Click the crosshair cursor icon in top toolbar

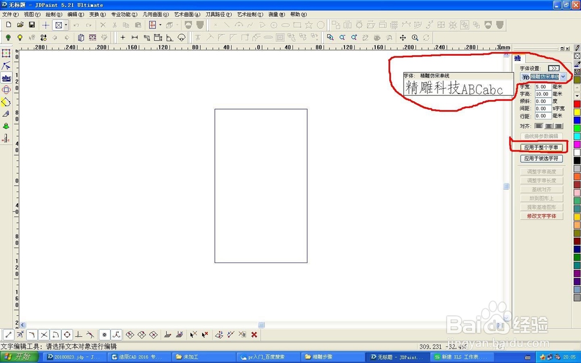(x=45, y=25)
